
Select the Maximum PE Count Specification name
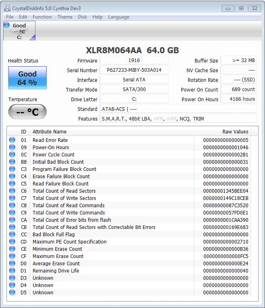[69, 241]
